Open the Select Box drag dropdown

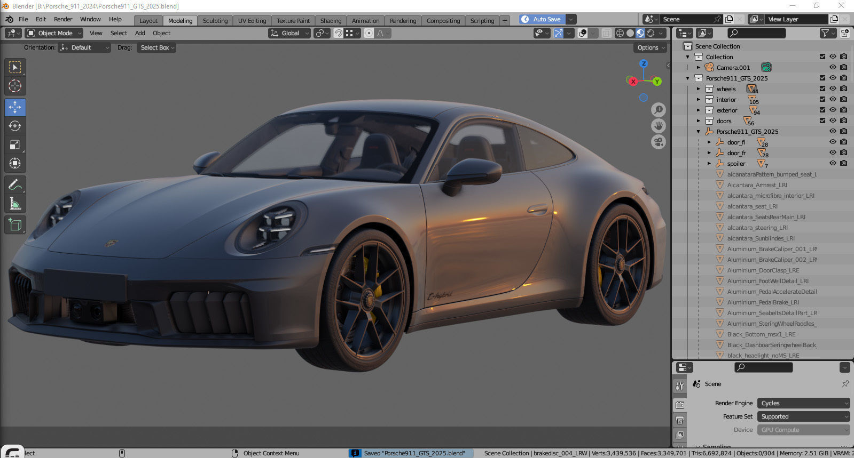point(156,47)
